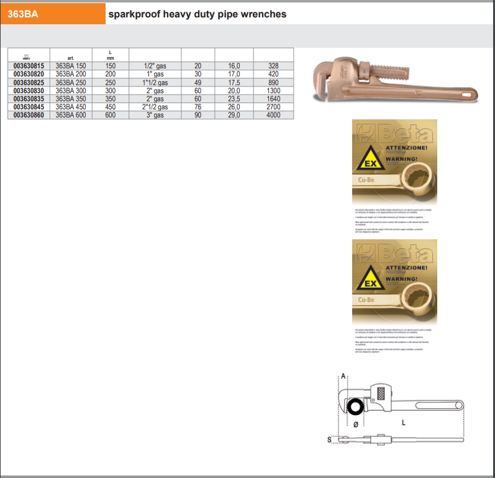Click the 3" gas capacity cell

[x=155, y=115]
